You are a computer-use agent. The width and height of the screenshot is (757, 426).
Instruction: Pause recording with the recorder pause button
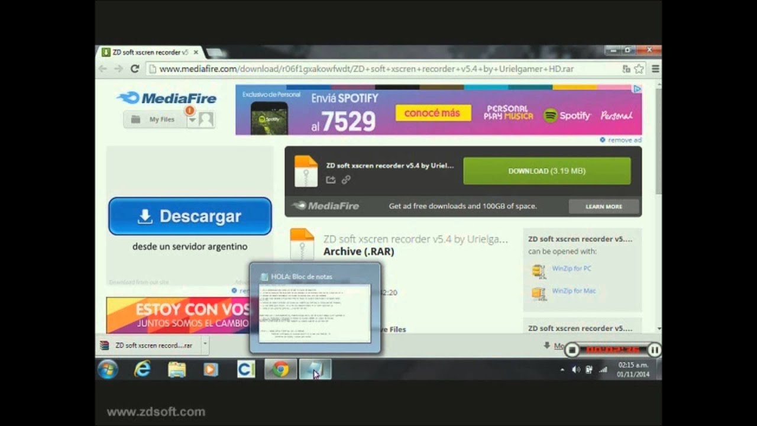coord(654,350)
